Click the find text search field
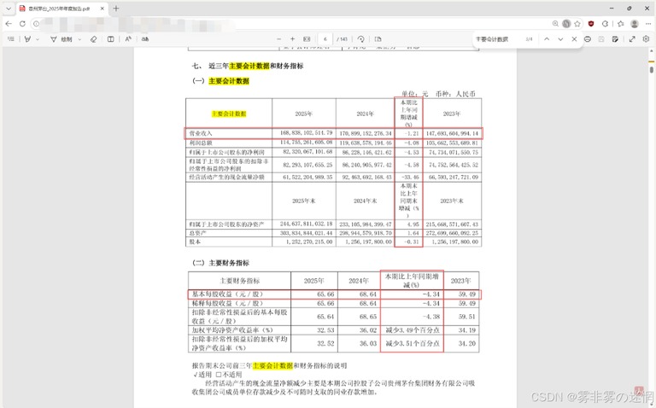656x408 pixels. pos(498,39)
